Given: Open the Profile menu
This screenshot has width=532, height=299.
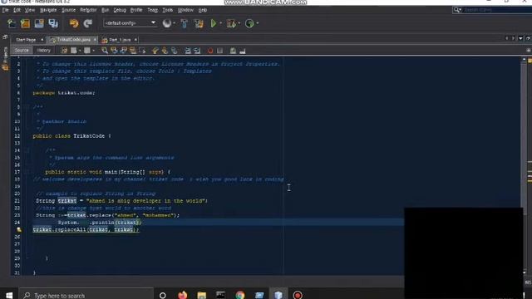Looking at the screenshot, I should pos(136,10).
